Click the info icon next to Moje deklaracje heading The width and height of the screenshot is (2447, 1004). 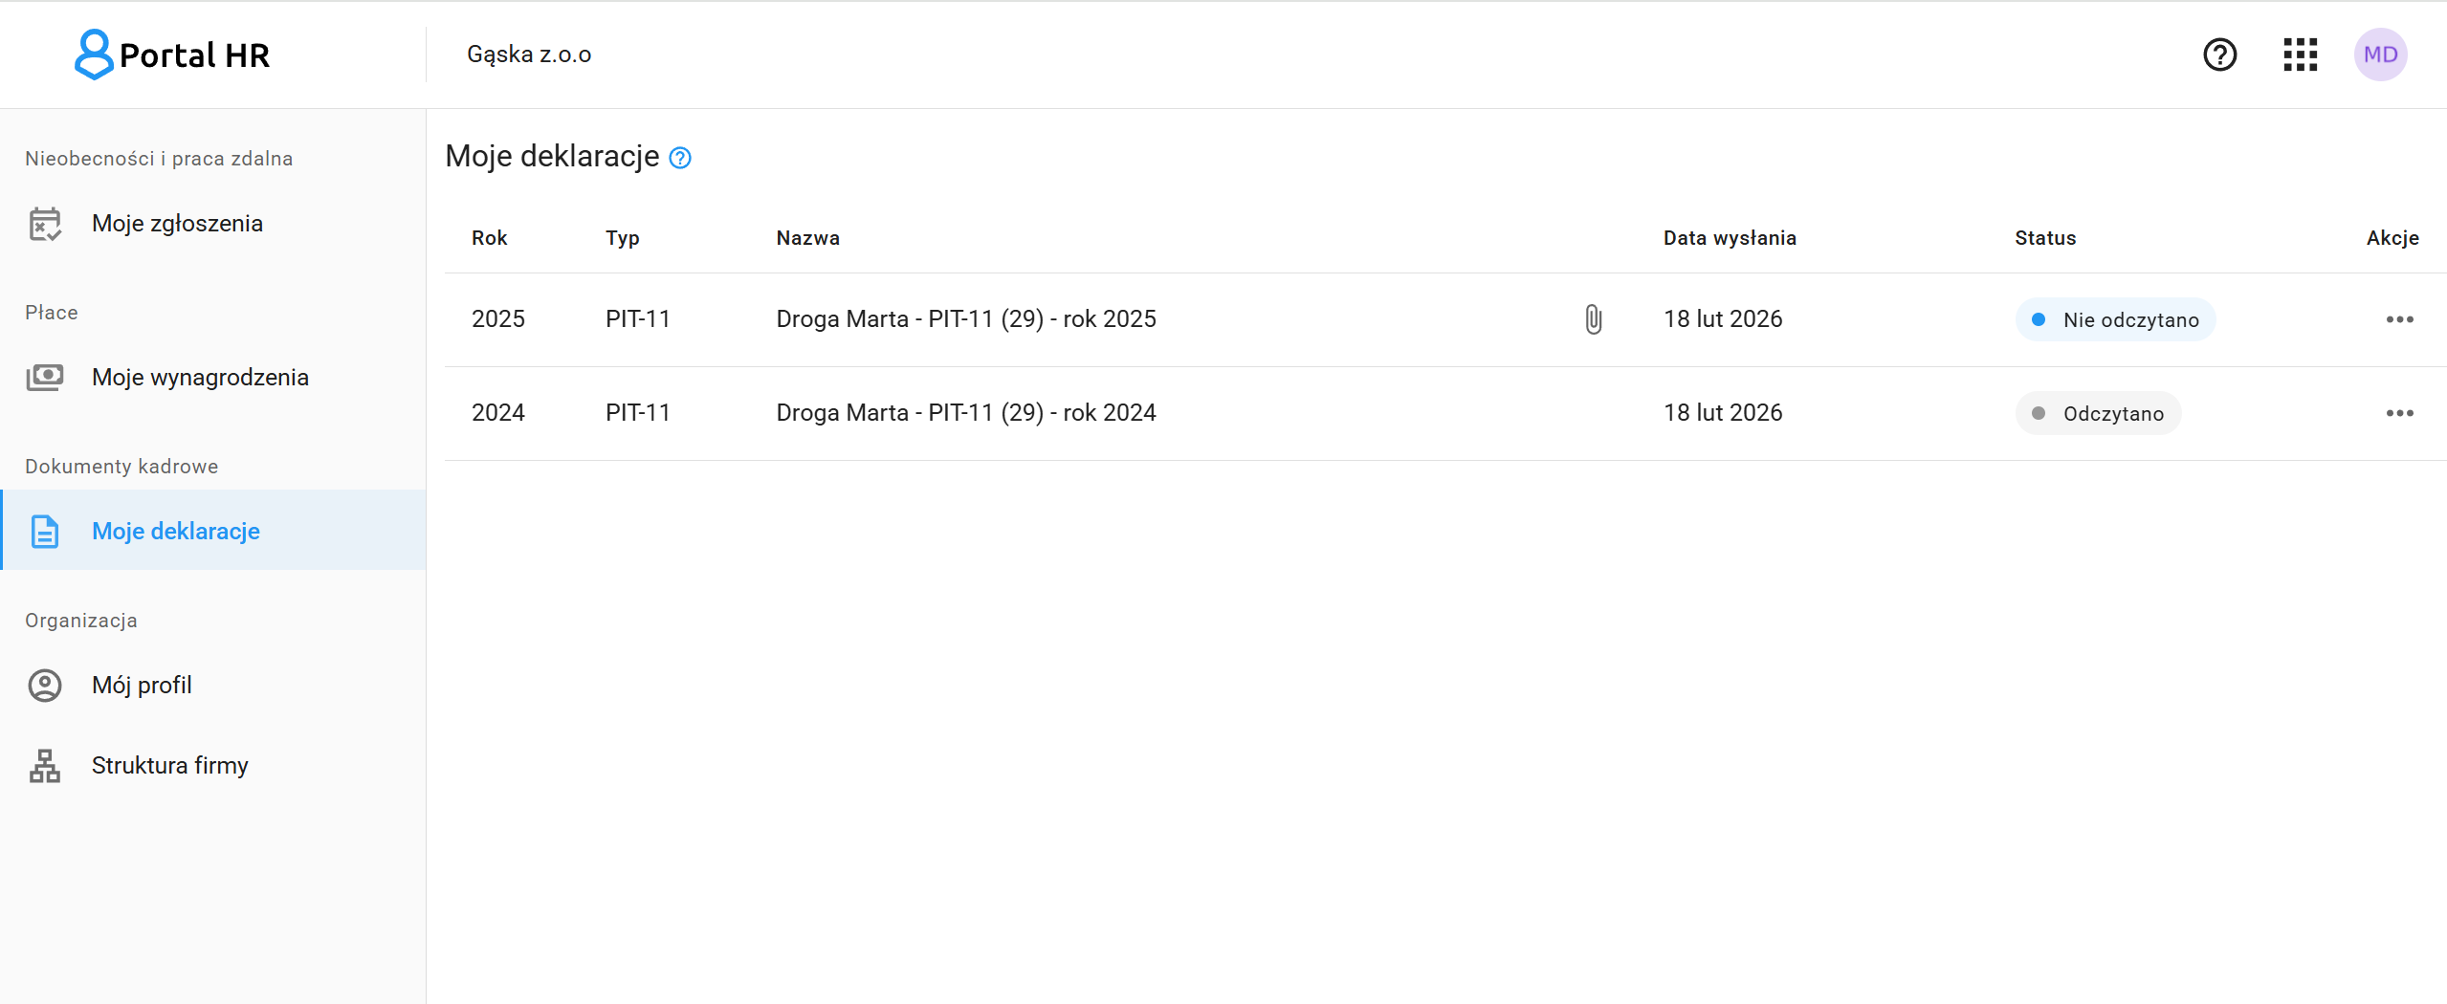click(x=680, y=158)
